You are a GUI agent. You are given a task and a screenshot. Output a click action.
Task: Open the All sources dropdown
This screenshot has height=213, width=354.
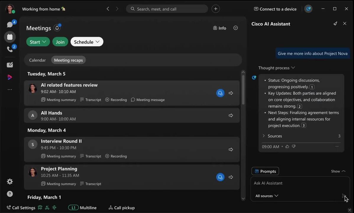(x=267, y=196)
